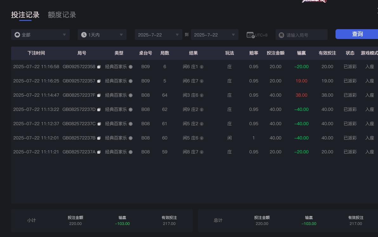Screen dimensions: 378x237
Task: Click the 输赢 column header
Action: point(301,53)
